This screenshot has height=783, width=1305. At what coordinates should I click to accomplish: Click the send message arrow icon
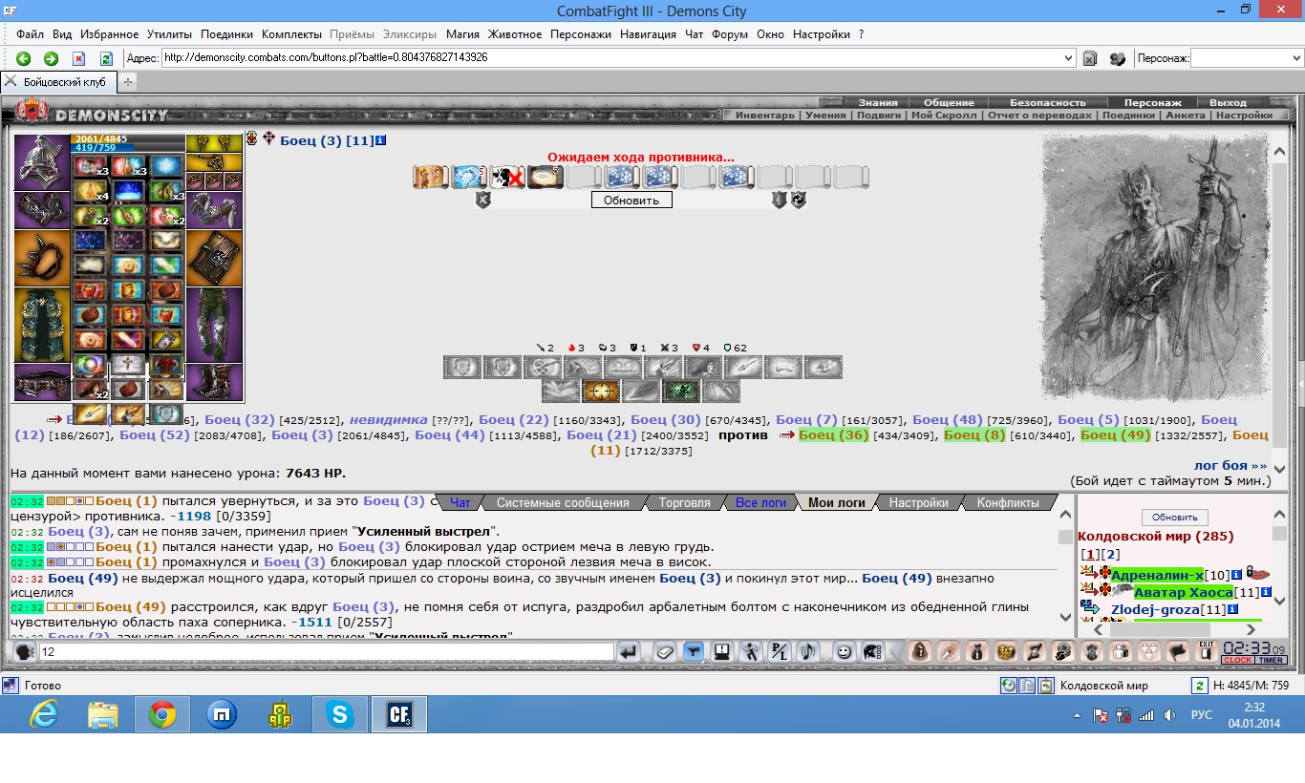pyautogui.click(x=629, y=652)
